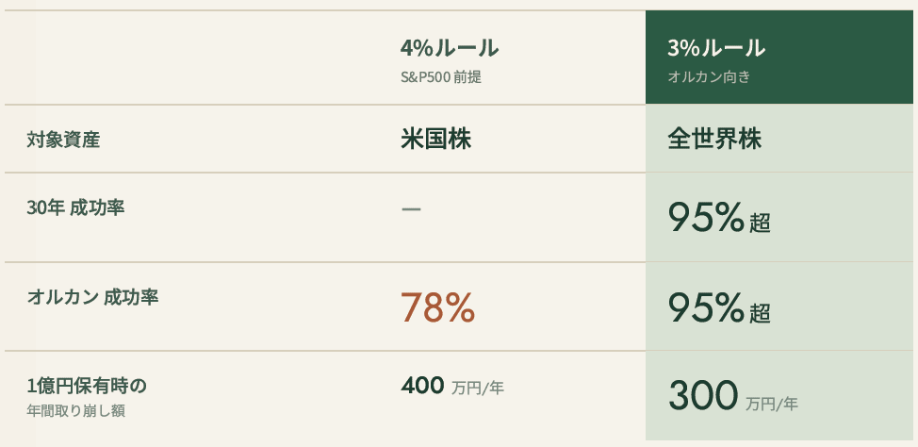The width and height of the screenshot is (918, 447).
Task: Select the 400 withdrawal amount
Action: [422, 385]
